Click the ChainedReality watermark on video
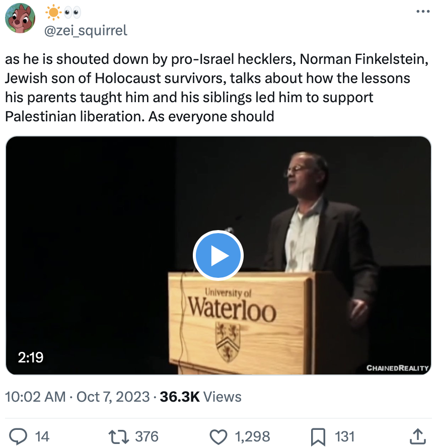The height and width of the screenshot is (448, 438). click(397, 368)
